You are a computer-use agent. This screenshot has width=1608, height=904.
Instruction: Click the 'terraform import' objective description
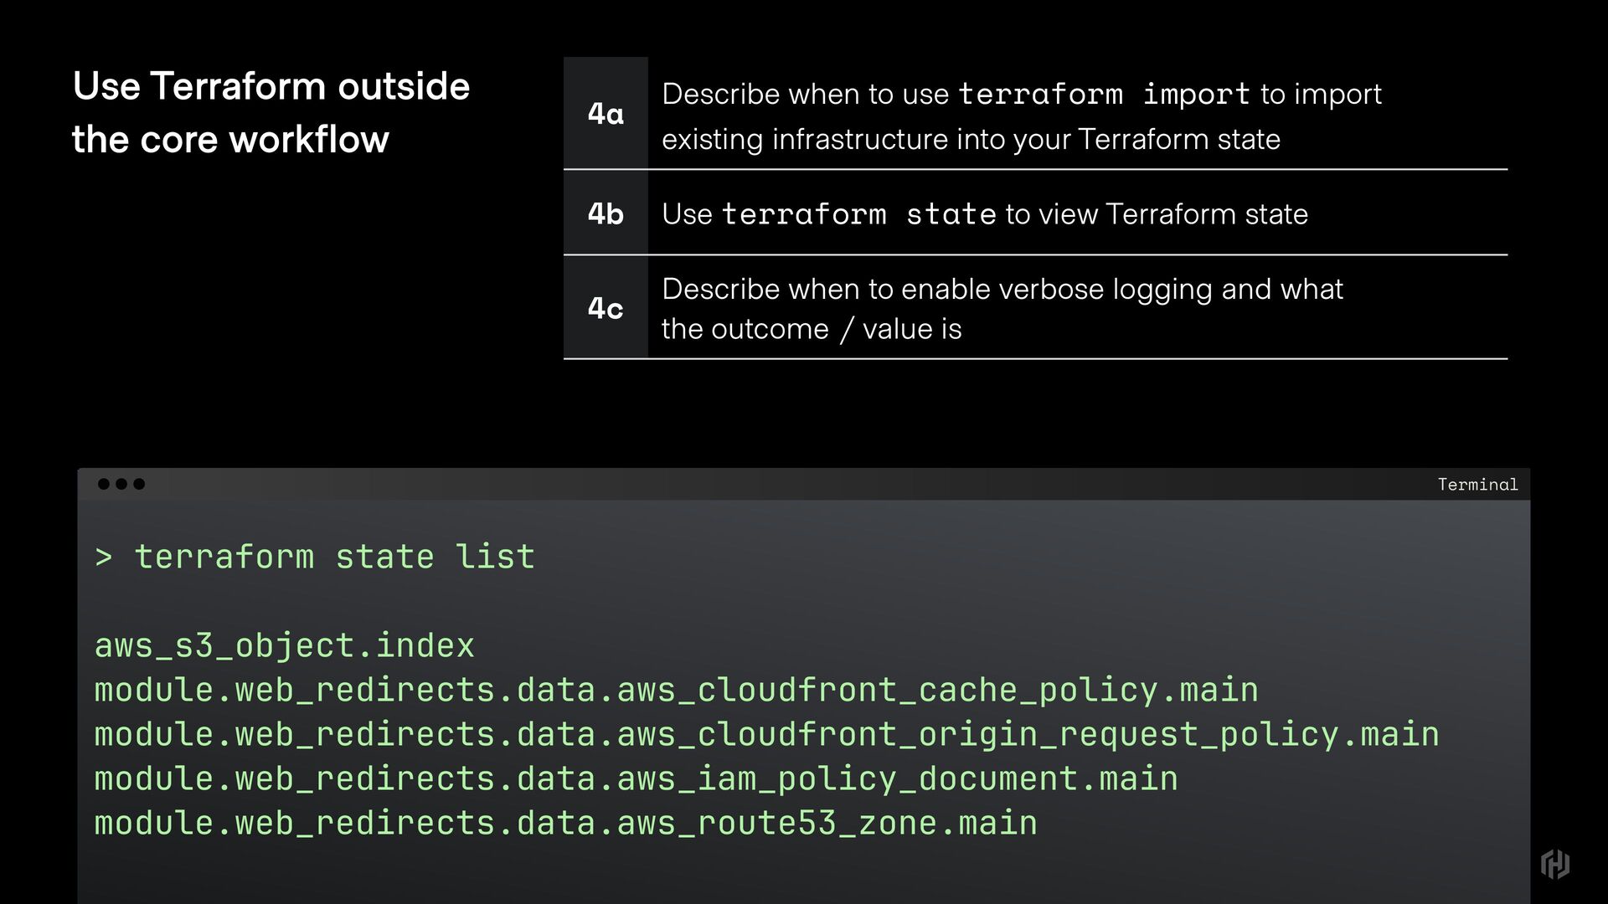(x=1022, y=116)
